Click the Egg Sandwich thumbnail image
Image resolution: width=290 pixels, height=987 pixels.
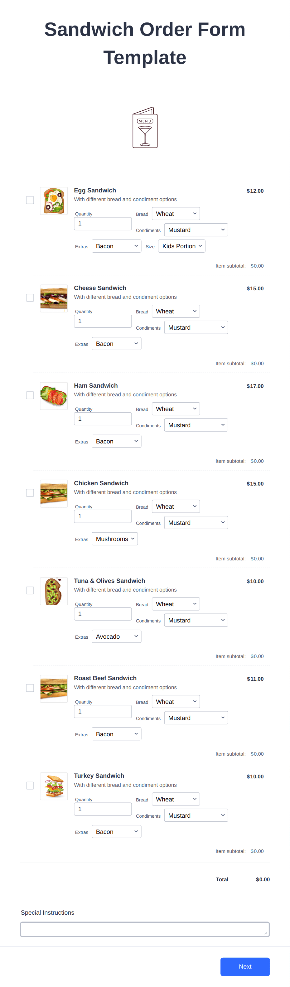pyautogui.click(x=54, y=201)
